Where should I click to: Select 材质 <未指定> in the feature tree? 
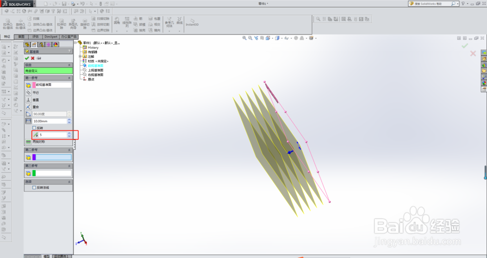coord(98,61)
